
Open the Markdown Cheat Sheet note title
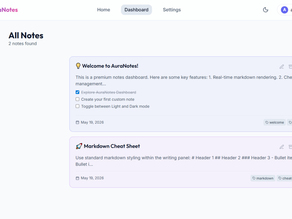point(112,146)
